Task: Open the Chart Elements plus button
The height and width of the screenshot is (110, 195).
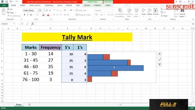Action: (x=160, y=54)
